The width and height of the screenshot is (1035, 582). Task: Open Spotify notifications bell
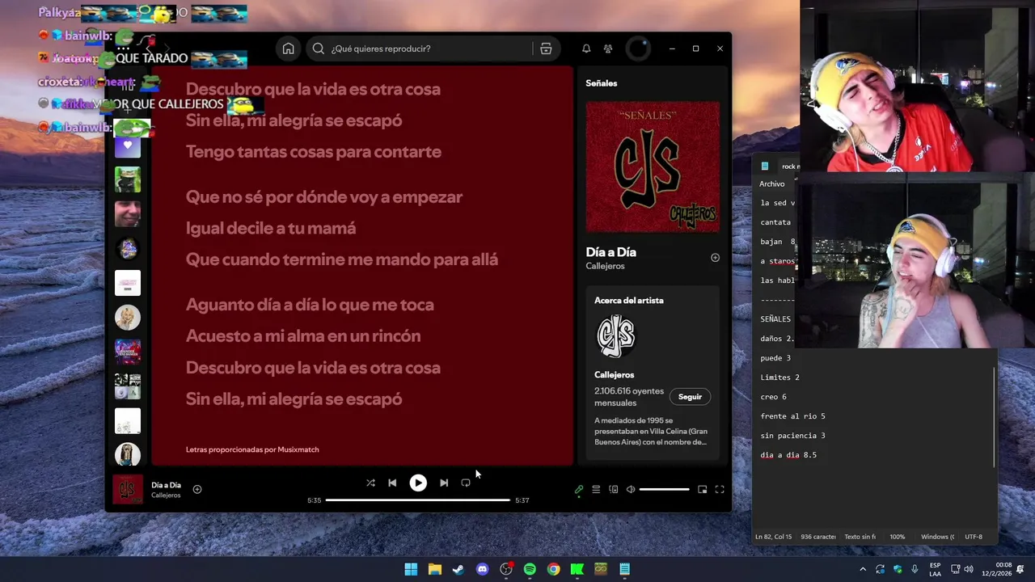(x=586, y=48)
